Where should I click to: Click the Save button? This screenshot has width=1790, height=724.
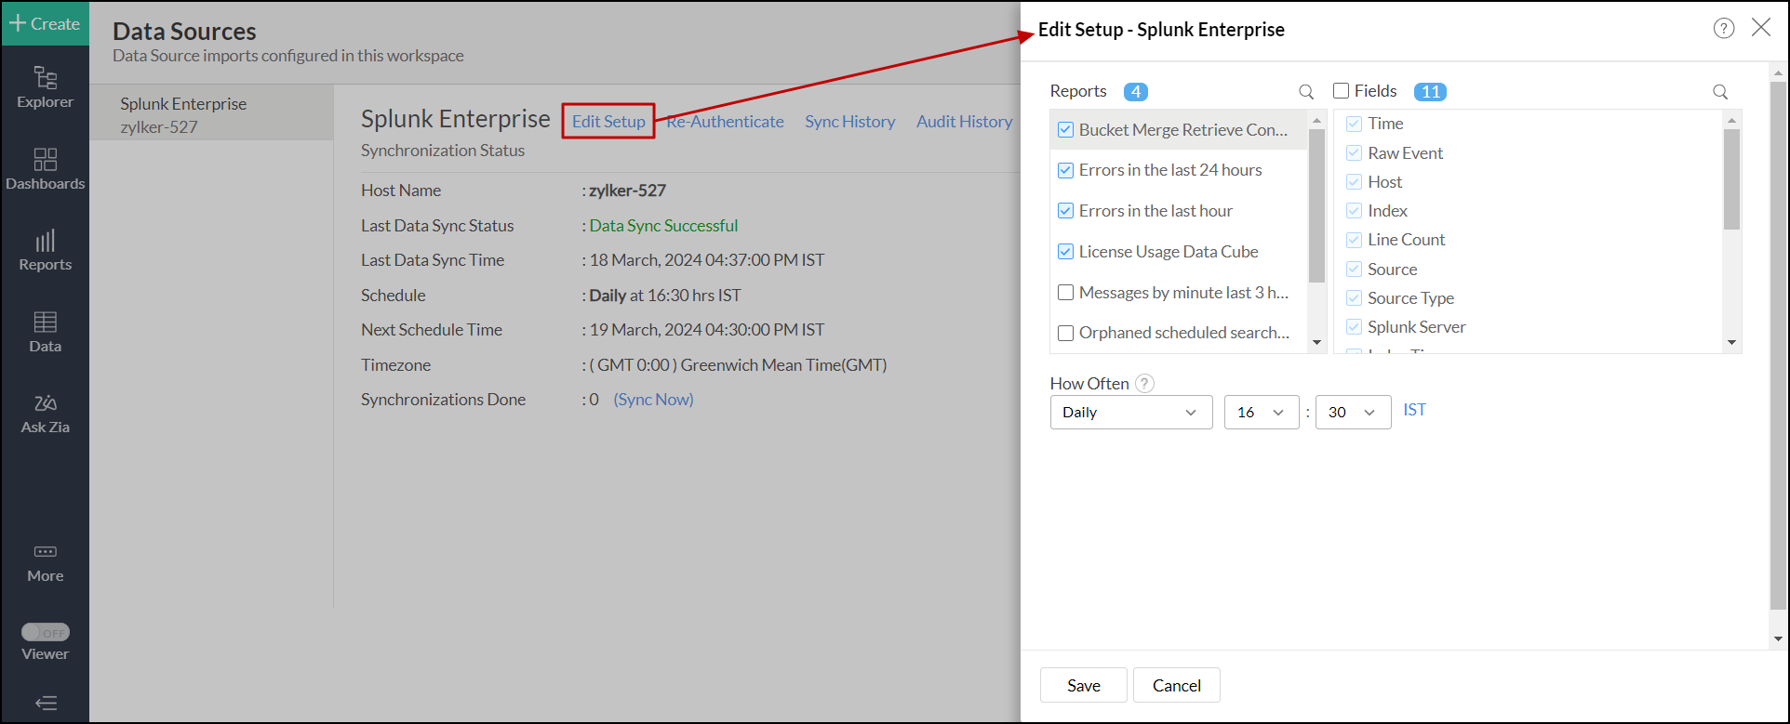coord(1083,685)
